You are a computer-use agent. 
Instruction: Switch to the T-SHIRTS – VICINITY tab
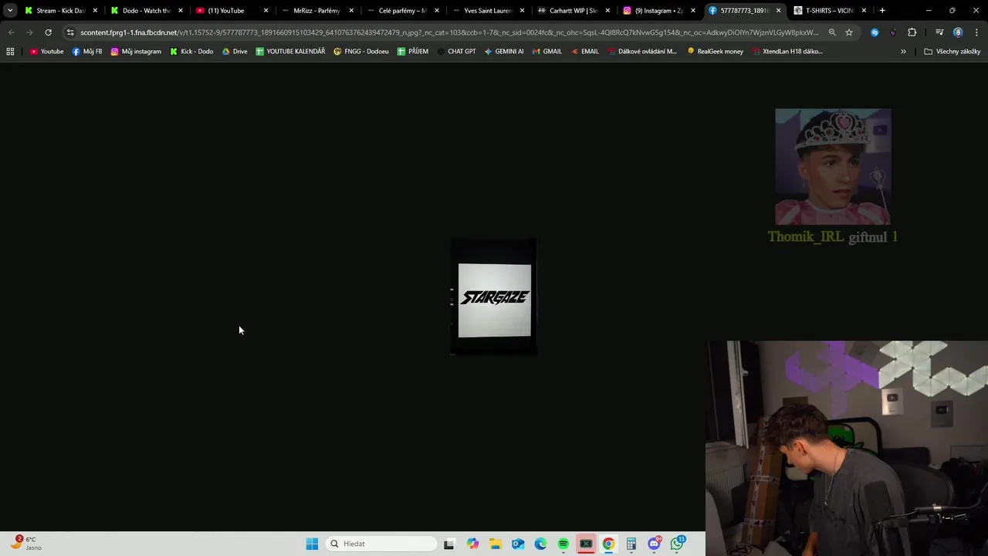830,11
